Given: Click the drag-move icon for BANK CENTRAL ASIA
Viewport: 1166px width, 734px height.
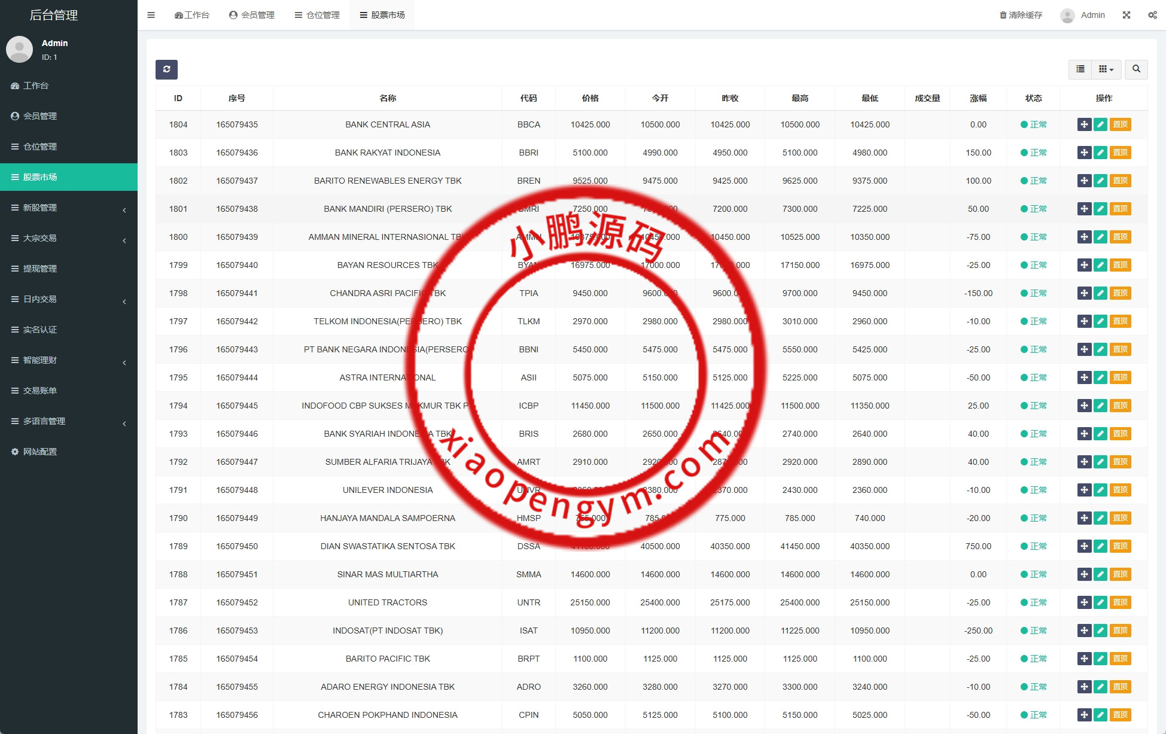Looking at the screenshot, I should (1084, 124).
